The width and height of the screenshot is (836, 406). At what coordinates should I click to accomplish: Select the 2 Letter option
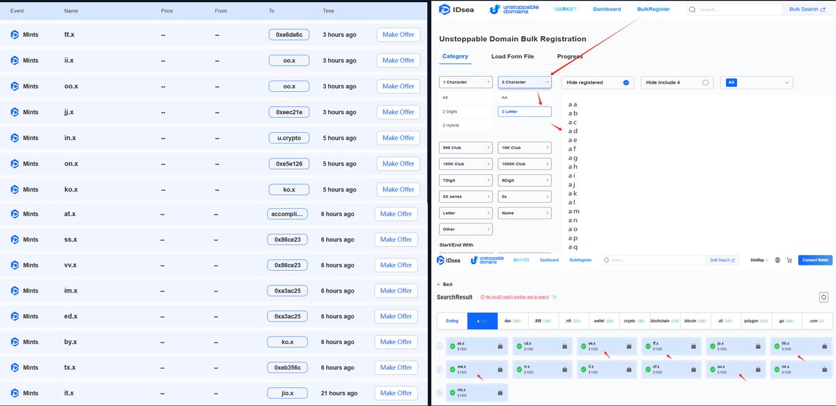pos(525,111)
